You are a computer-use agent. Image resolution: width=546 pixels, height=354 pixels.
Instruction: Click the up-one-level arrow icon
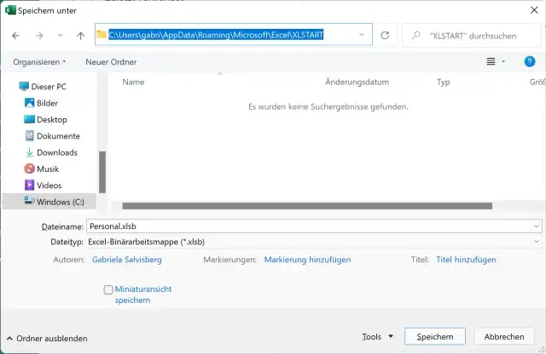(x=80, y=35)
